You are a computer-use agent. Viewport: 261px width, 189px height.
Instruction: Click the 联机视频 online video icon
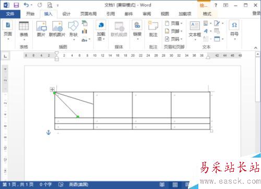(x=119, y=26)
